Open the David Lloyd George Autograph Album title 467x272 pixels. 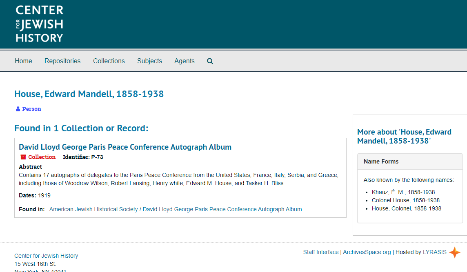pyautogui.click(x=125, y=147)
